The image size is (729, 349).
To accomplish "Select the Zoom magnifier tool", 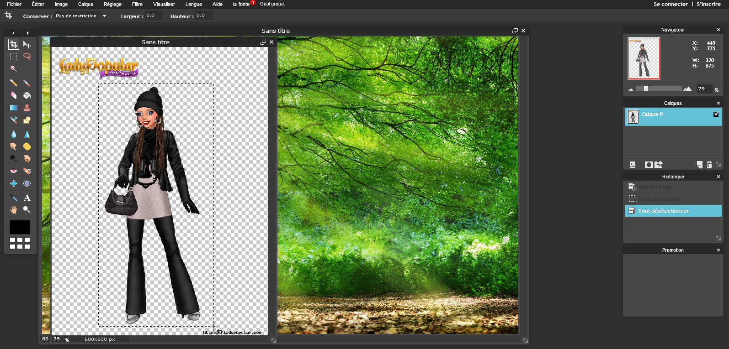I will [27, 210].
